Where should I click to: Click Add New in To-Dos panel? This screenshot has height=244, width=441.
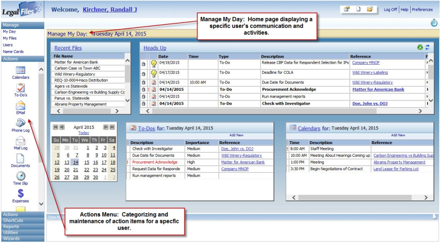[236, 135]
